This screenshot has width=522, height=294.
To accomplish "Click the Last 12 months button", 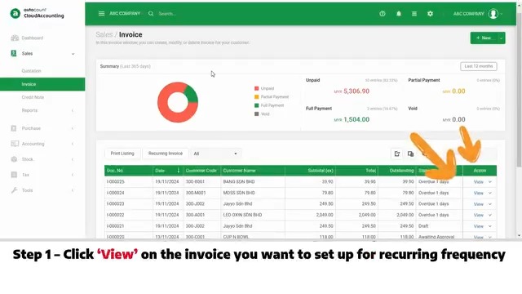I will (479, 66).
